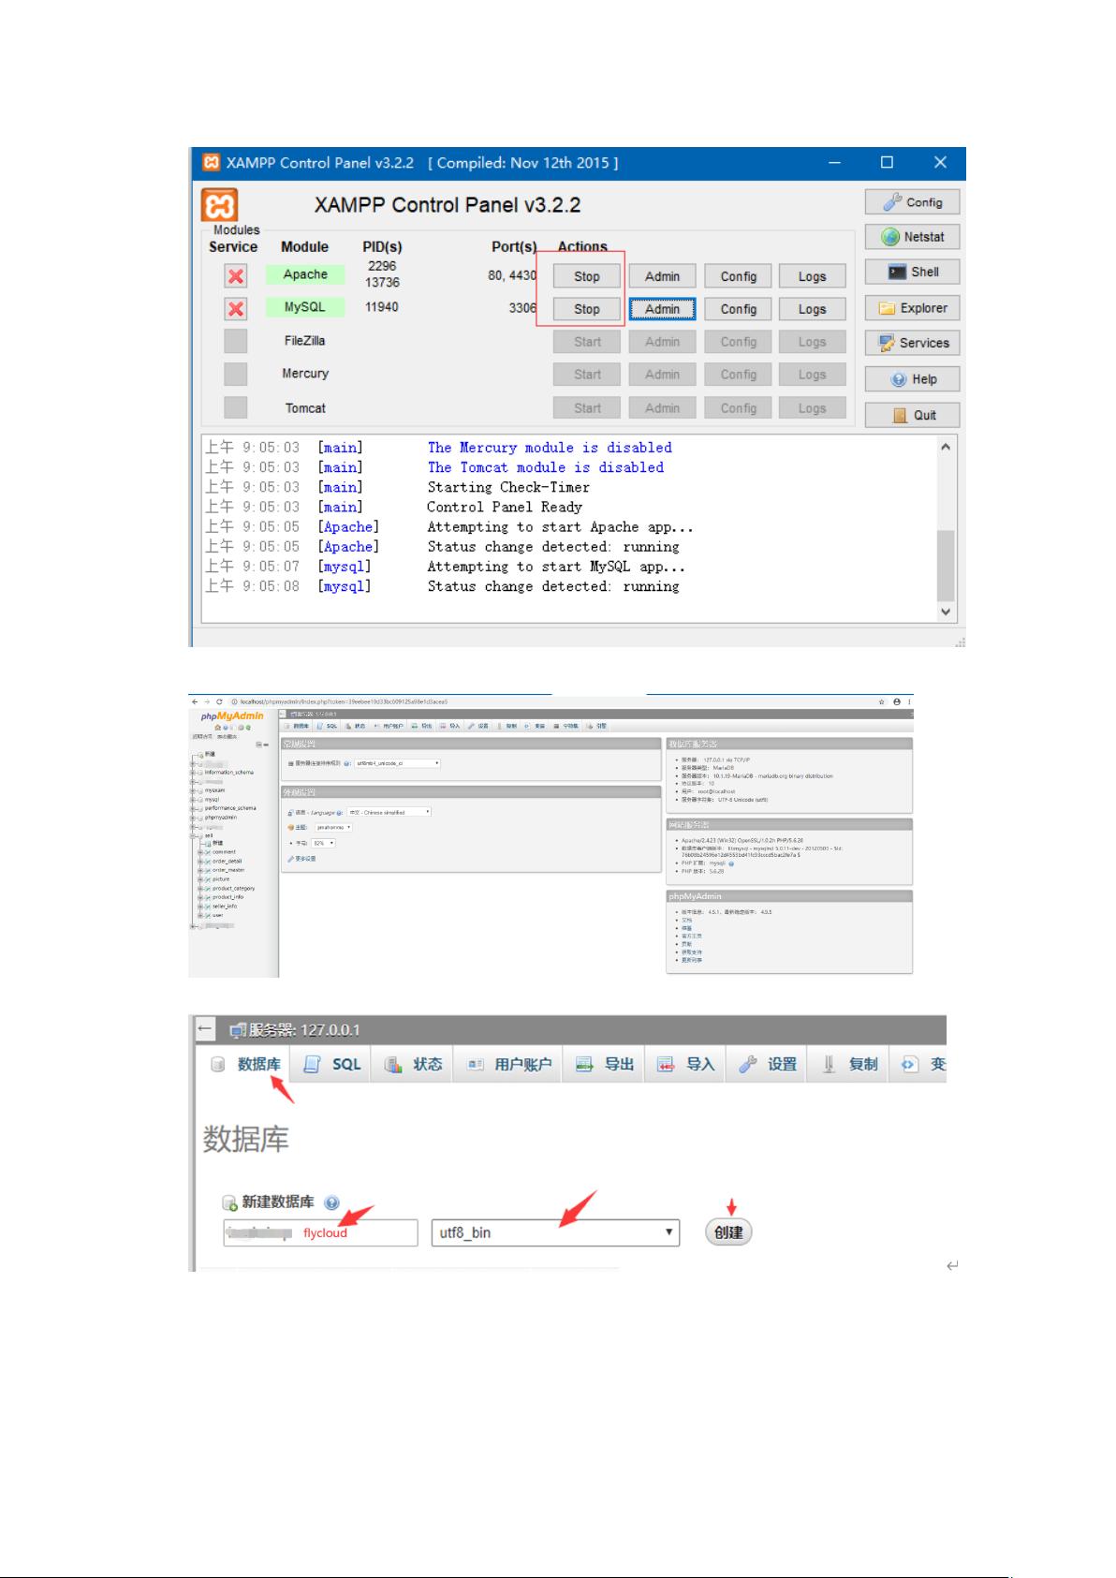Open Explorer from the XAMPP panel

pyautogui.click(x=912, y=308)
